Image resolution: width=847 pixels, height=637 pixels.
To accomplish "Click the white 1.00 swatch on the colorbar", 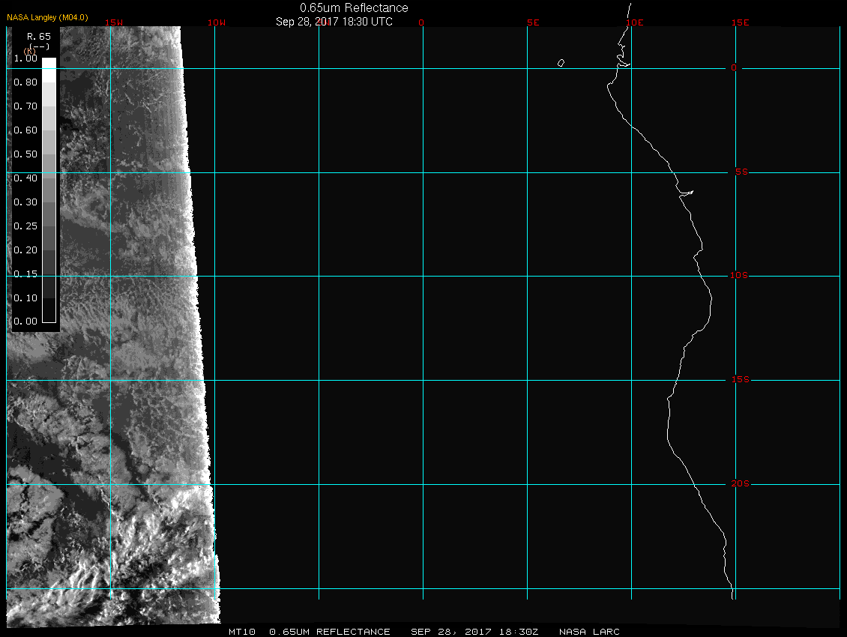I will click(x=48, y=64).
